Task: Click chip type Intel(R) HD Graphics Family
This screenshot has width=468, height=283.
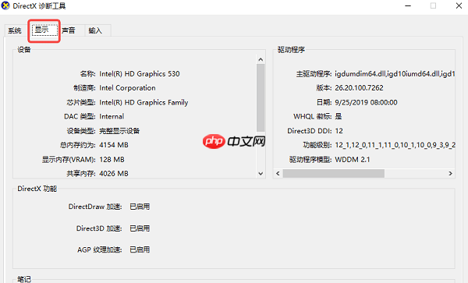Action: [144, 102]
